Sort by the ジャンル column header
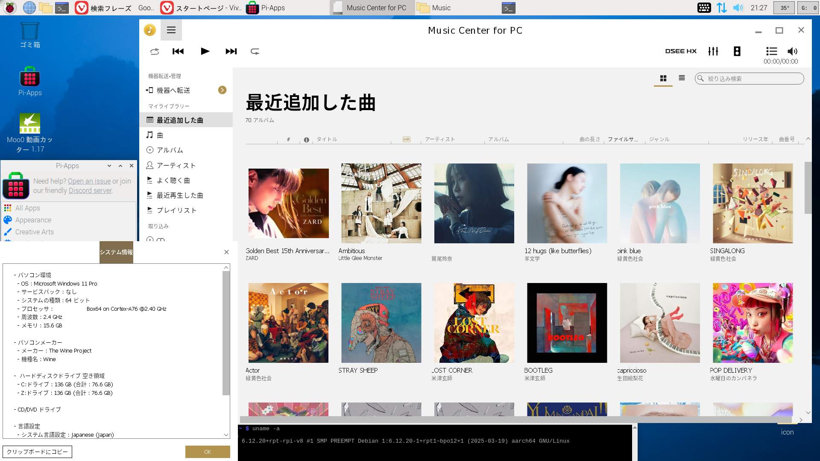820x461 pixels. 659,139
